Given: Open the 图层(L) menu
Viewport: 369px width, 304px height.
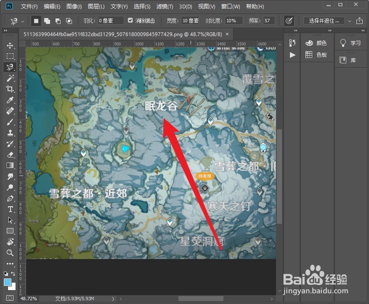Looking at the screenshot, I should [x=96, y=6].
